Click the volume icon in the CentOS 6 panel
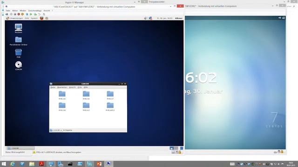Image resolution: width=298 pixels, height=167 pixels. [145, 18]
